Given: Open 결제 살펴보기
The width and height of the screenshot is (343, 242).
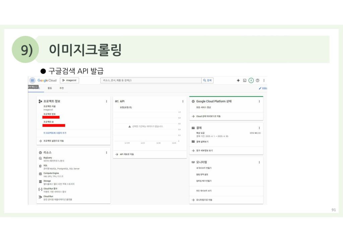Looking at the screenshot, I should point(202,142).
